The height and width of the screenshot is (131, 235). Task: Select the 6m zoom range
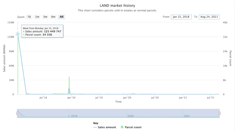click(53, 17)
